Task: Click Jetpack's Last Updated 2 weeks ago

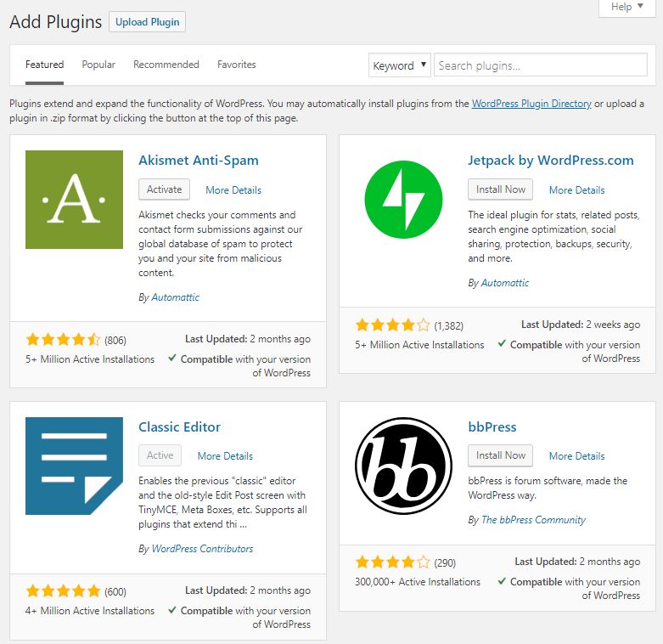Action: tap(581, 325)
